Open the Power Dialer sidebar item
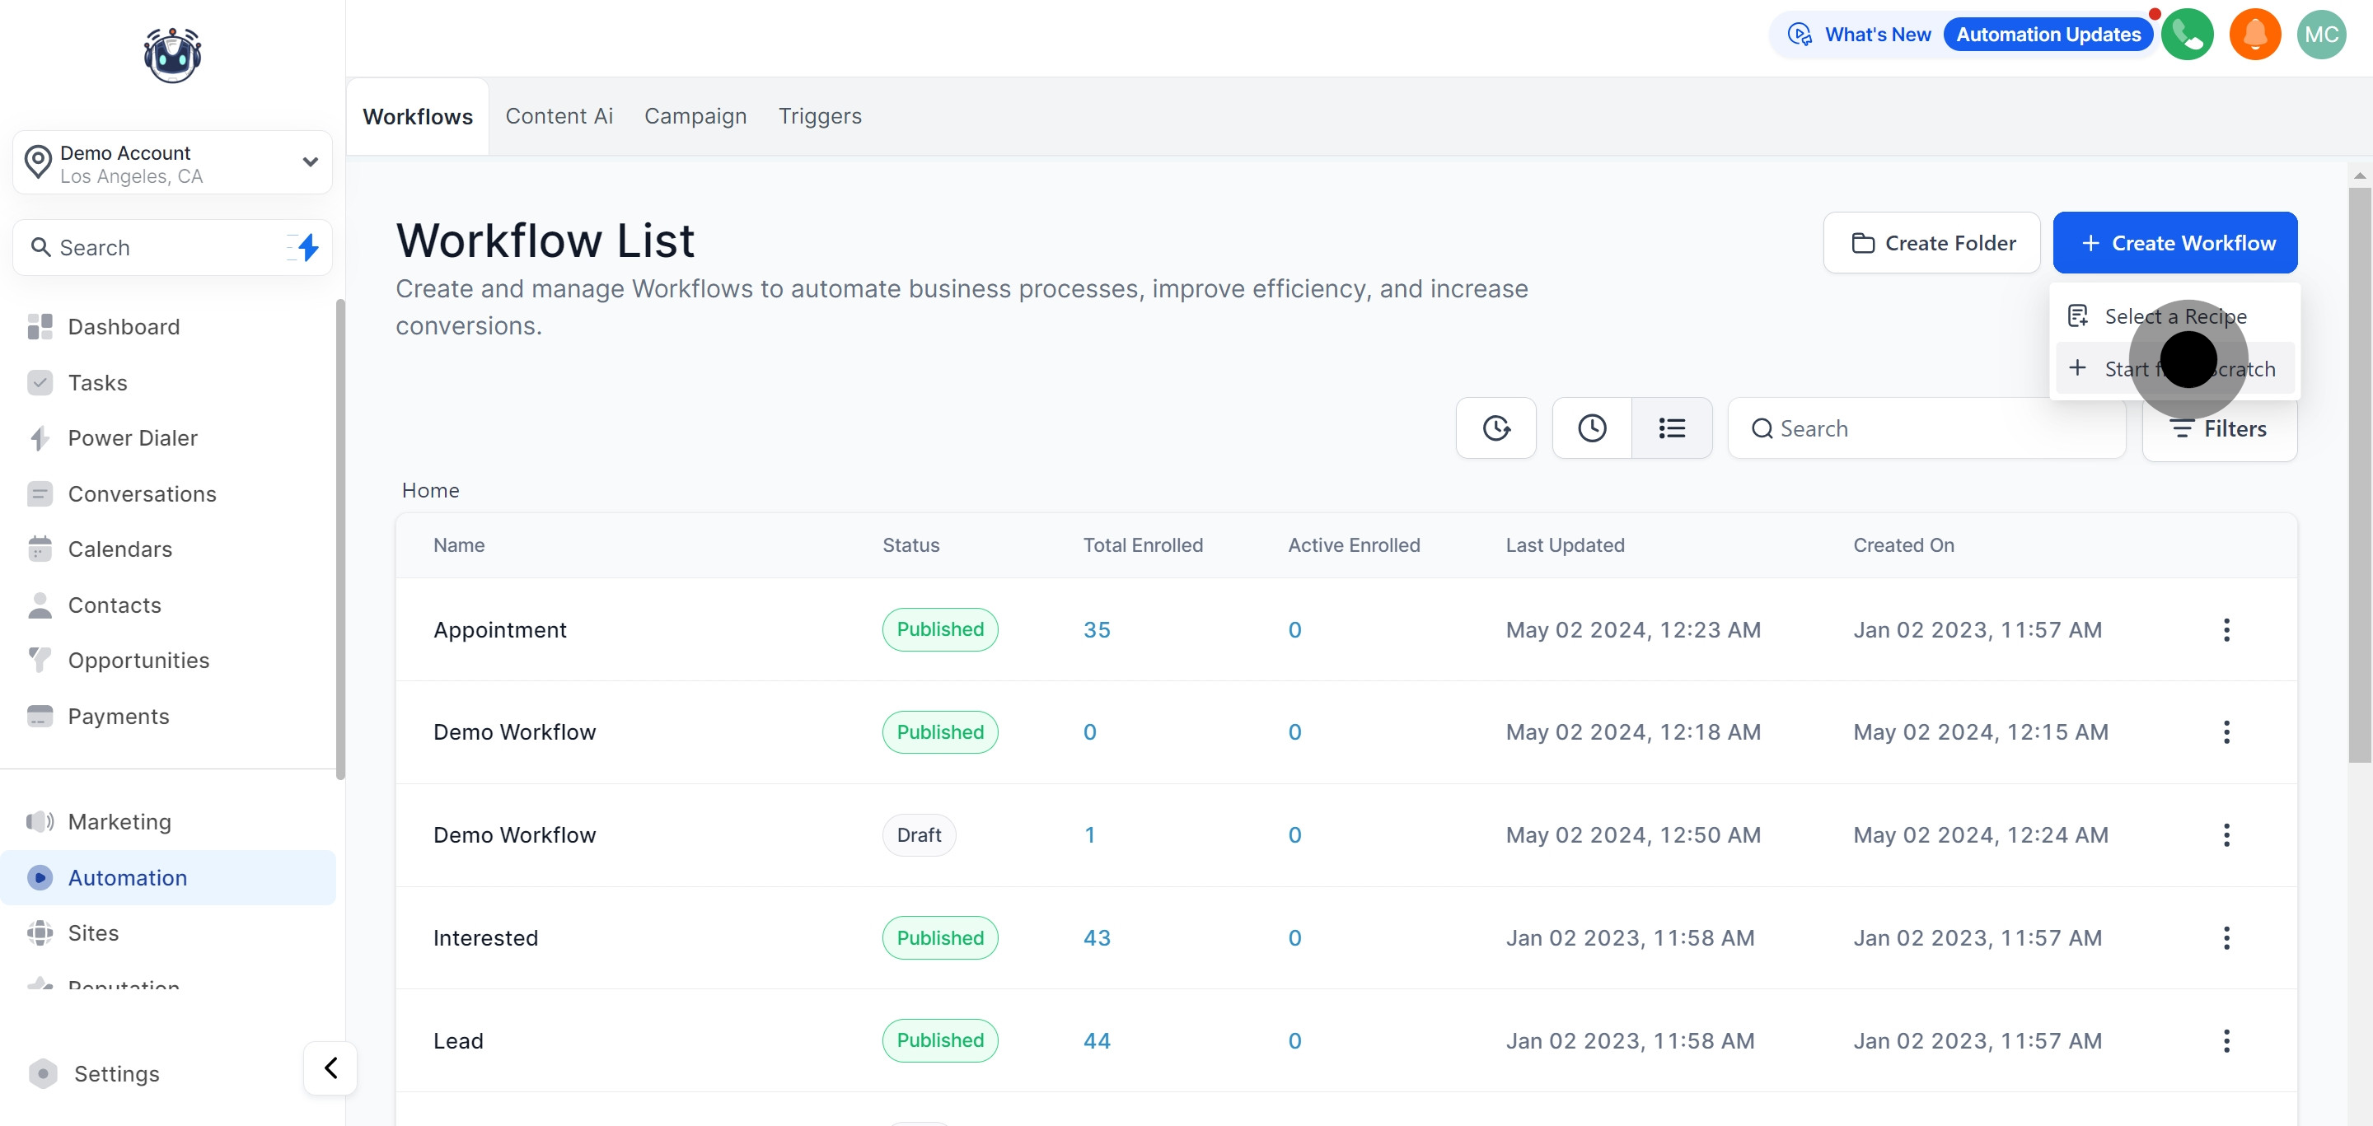The width and height of the screenshot is (2373, 1126). [x=133, y=438]
